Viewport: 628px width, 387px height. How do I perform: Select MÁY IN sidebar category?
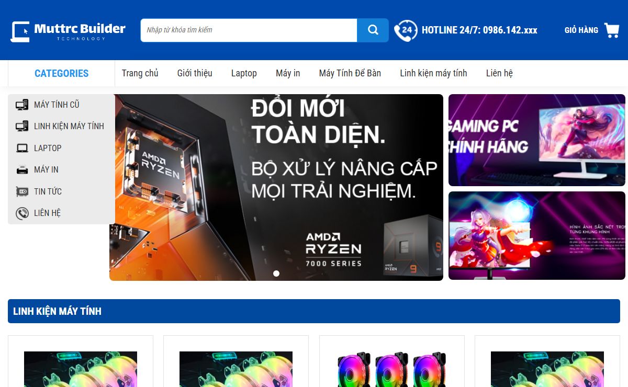(x=46, y=169)
